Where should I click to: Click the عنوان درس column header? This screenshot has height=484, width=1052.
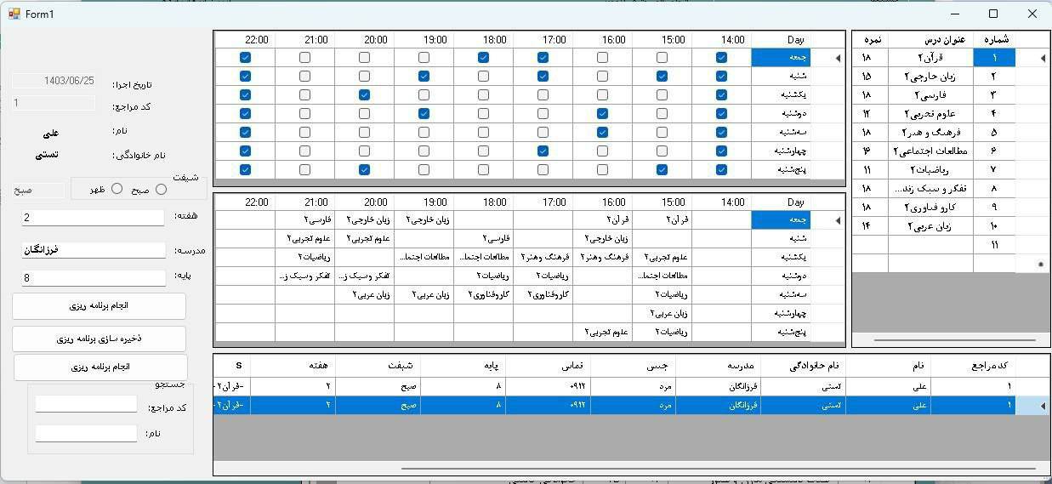click(x=932, y=39)
